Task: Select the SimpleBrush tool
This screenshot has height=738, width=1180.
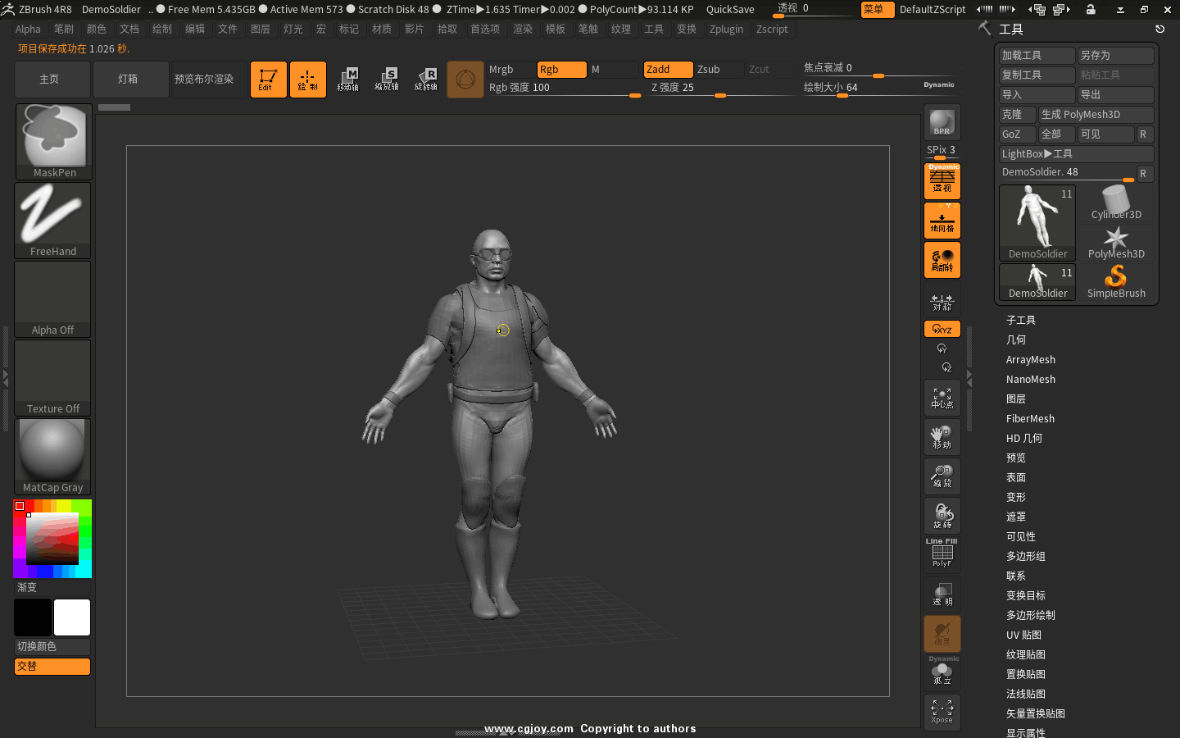Action: tap(1116, 282)
